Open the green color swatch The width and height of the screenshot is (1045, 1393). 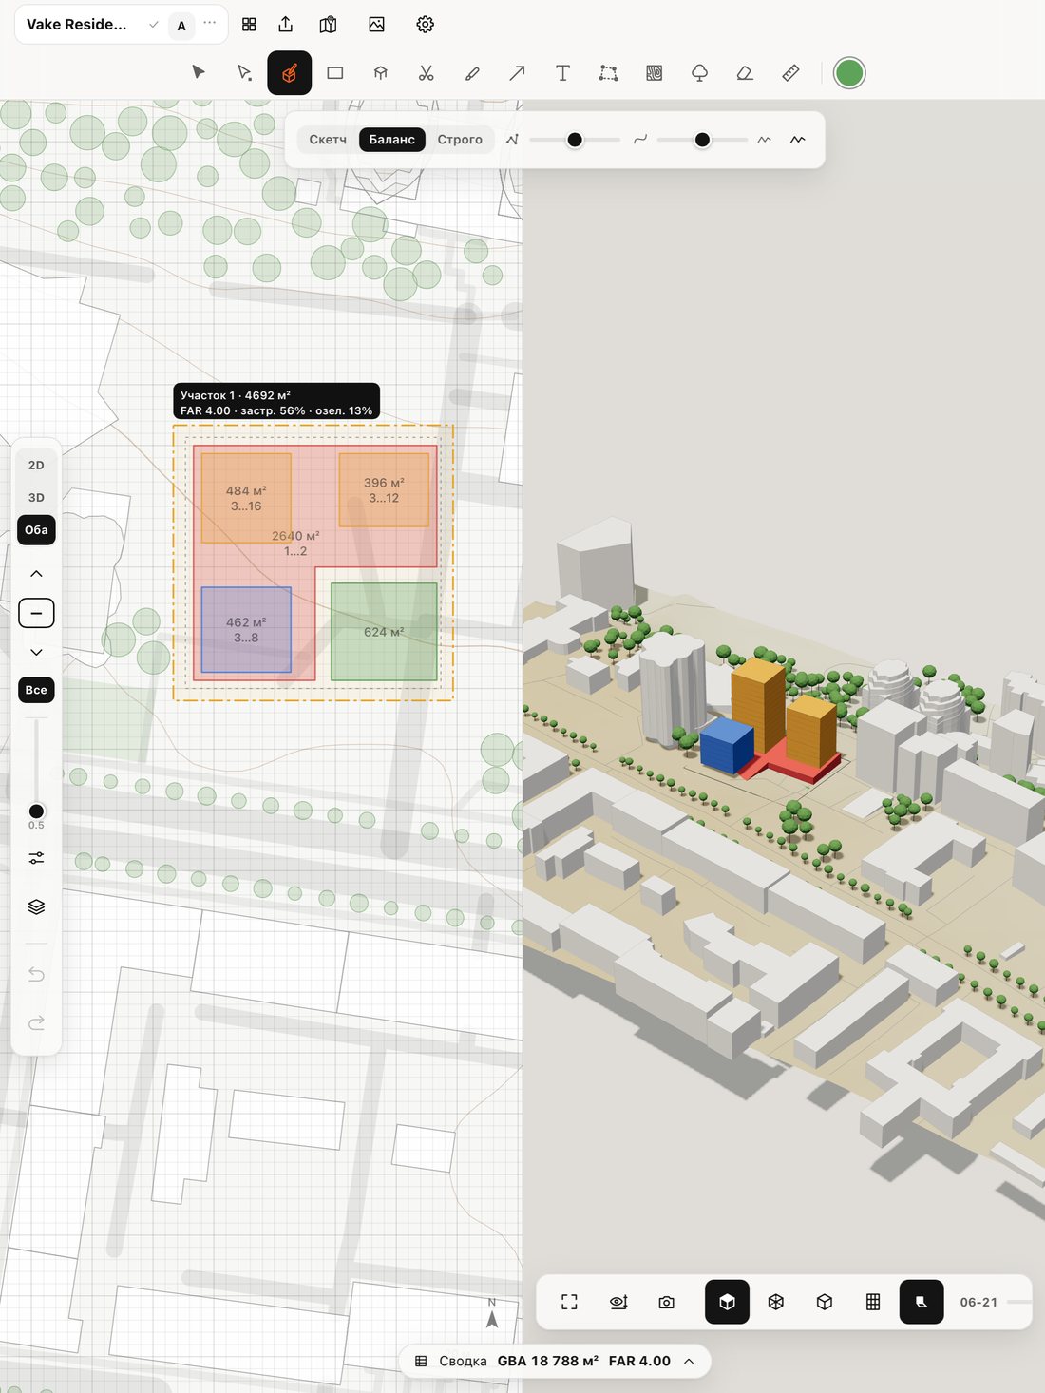[x=849, y=73]
